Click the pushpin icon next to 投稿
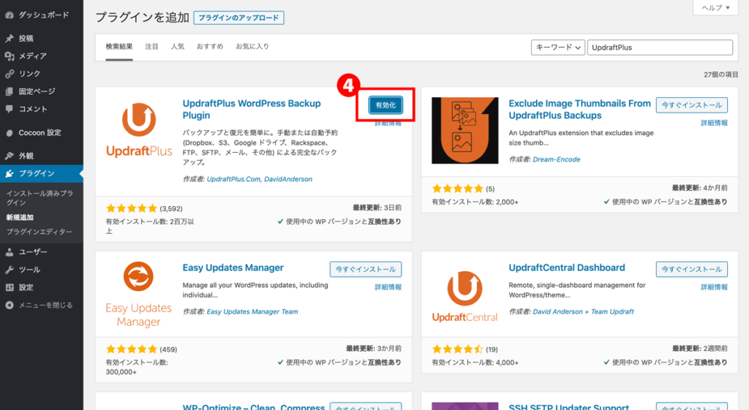749x410 pixels. 9,38
